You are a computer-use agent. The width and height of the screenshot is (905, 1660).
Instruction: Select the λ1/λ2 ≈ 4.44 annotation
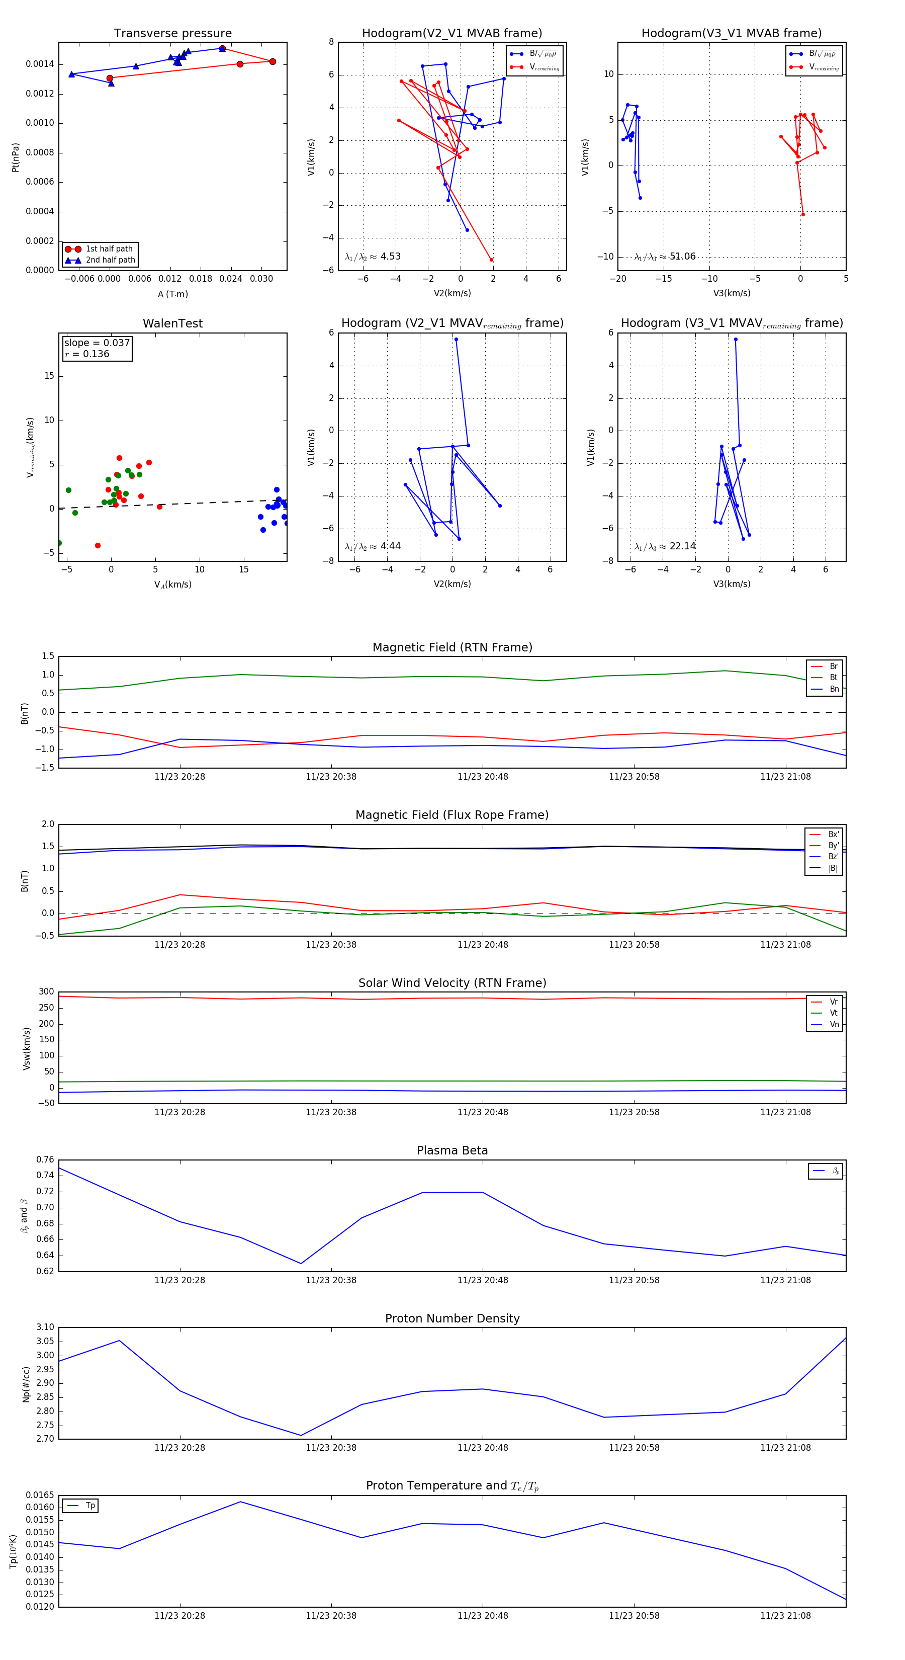pyautogui.click(x=373, y=546)
